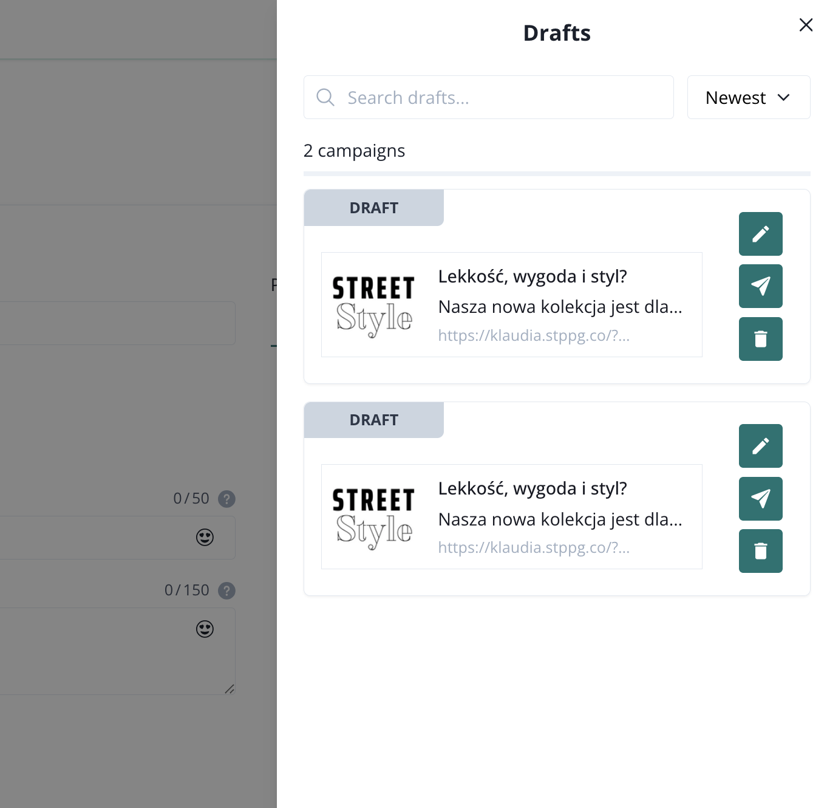The image size is (827, 808).
Task: Send the first draft campaign
Action: (x=760, y=286)
